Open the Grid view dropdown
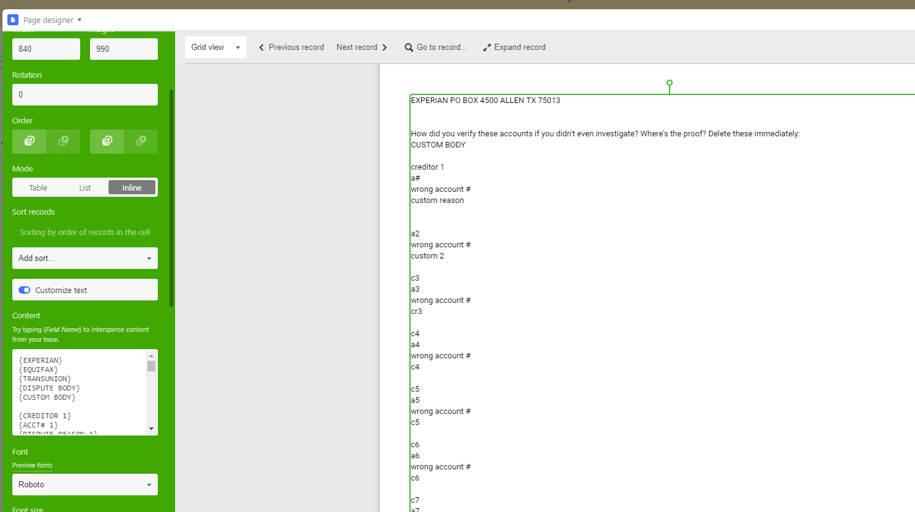 [216, 47]
